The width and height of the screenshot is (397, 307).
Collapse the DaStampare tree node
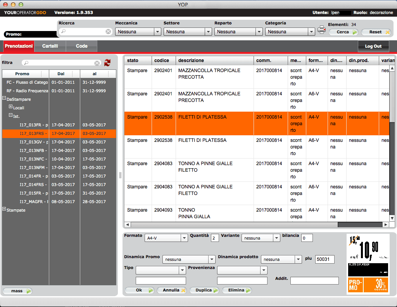4,99
